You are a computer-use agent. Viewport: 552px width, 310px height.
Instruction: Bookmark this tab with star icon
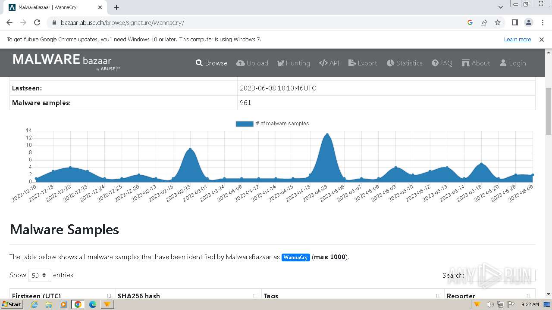(x=498, y=22)
